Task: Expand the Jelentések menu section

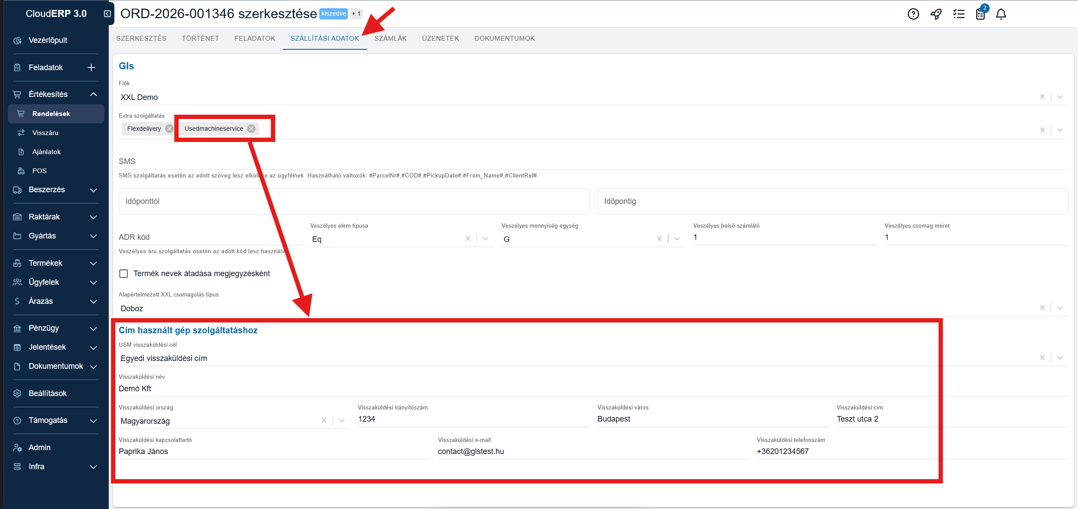Action: tap(93, 347)
